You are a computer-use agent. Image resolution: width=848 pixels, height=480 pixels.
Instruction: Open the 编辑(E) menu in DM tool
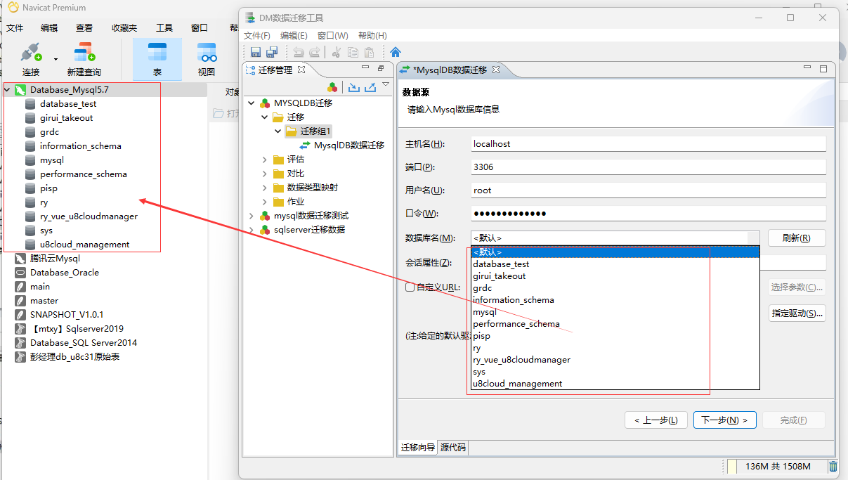[x=294, y=35]
